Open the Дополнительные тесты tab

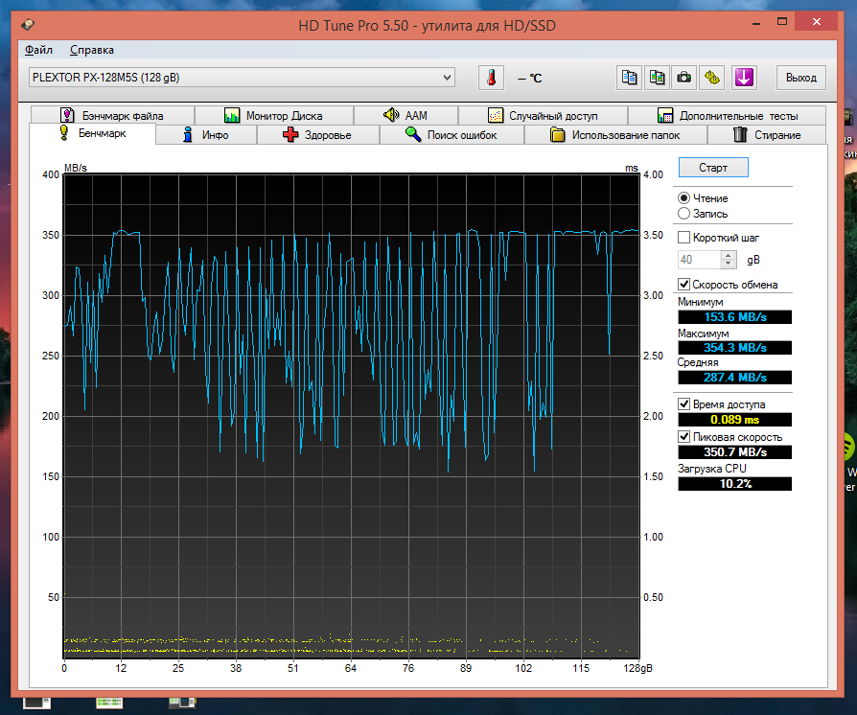pyautogui.click(x=728, y=115)
